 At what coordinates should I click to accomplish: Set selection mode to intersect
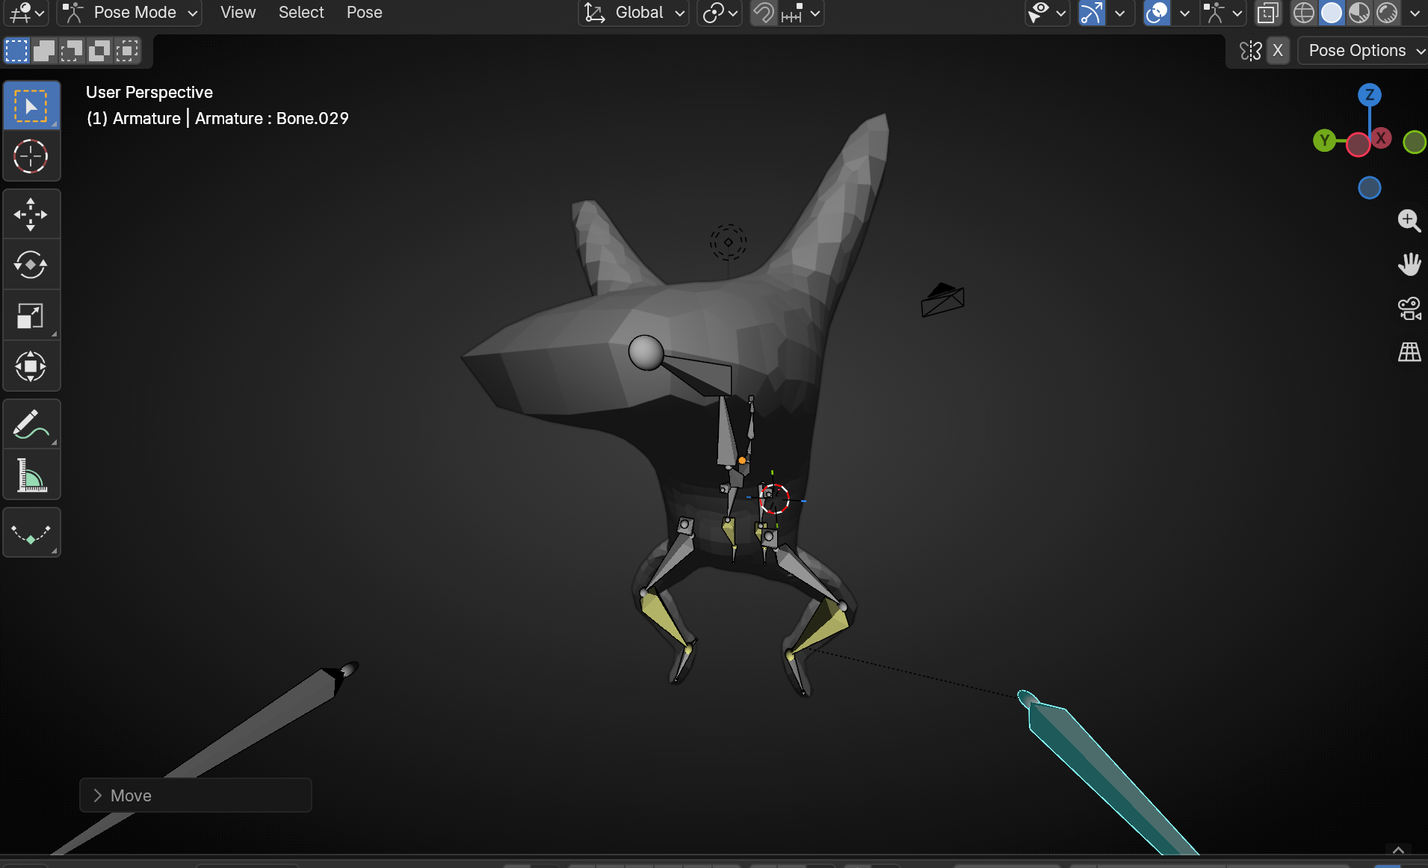click(x=127, y=51)
